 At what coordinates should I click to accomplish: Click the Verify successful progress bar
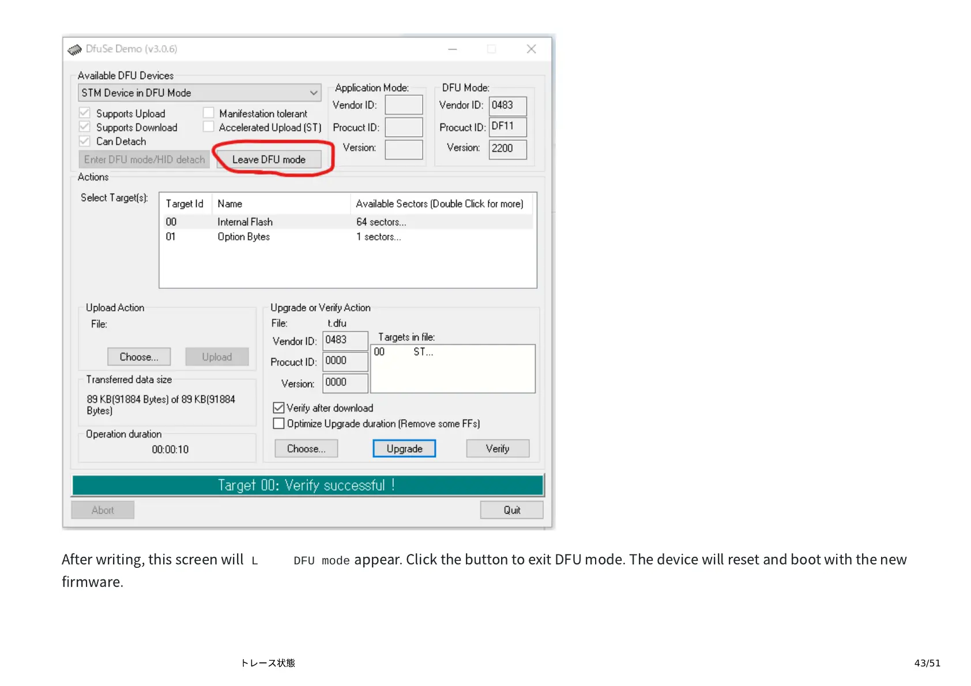coord(307,485)
